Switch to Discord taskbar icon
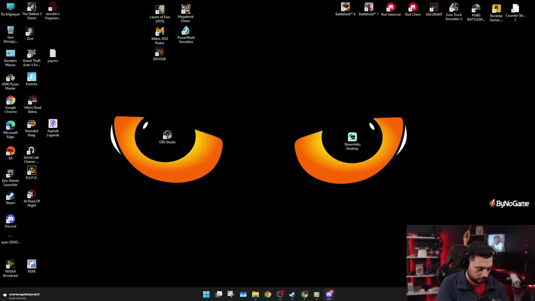535x301 pixels. click(x=329, y=294)
